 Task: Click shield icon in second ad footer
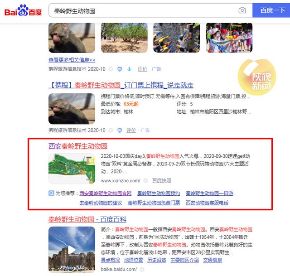pyautogui.click(x=120, y=130)
